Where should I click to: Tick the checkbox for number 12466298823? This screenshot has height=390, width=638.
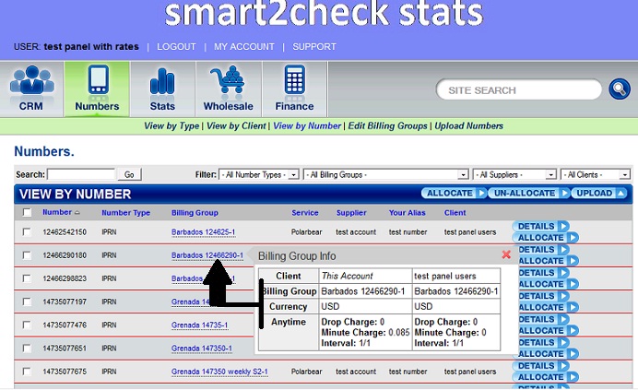point(27,278)
